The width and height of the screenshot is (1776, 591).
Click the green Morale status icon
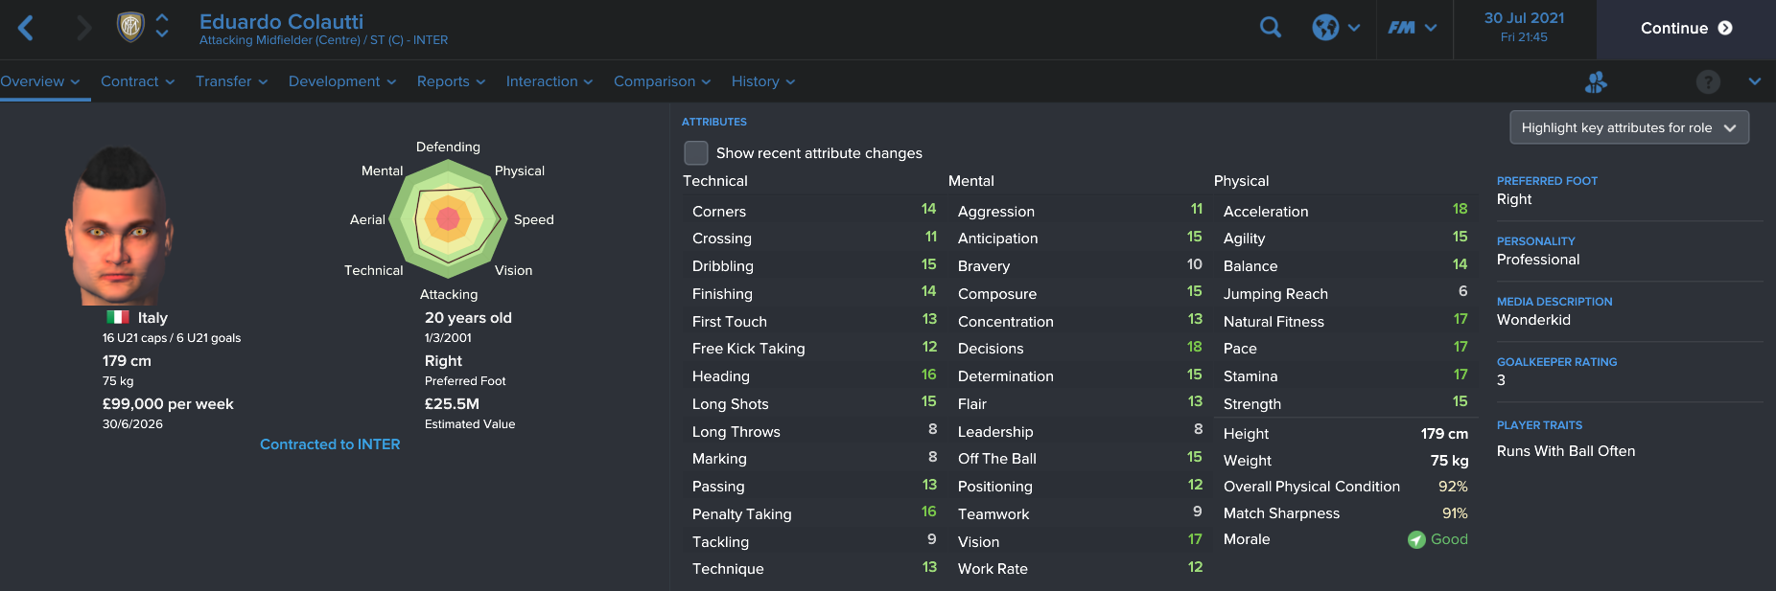(1416, 540)
